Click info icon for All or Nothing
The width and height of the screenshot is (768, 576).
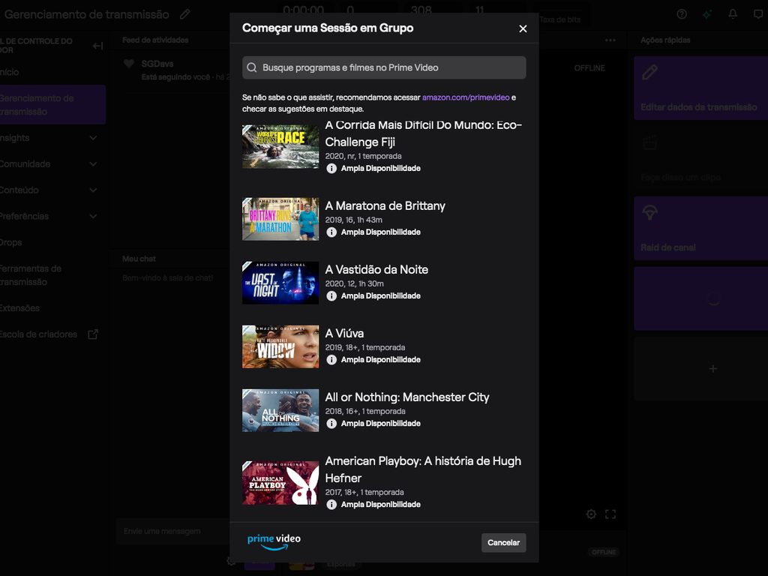click(x=331, y=424)
